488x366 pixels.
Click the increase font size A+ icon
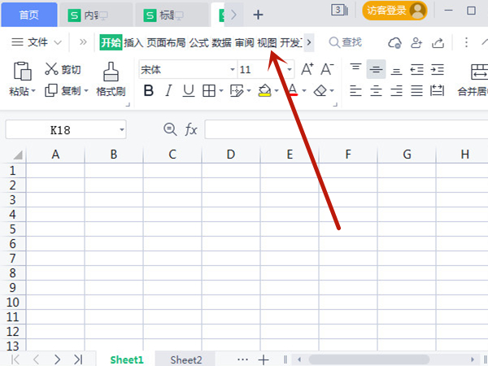click(x=307, y=70)
